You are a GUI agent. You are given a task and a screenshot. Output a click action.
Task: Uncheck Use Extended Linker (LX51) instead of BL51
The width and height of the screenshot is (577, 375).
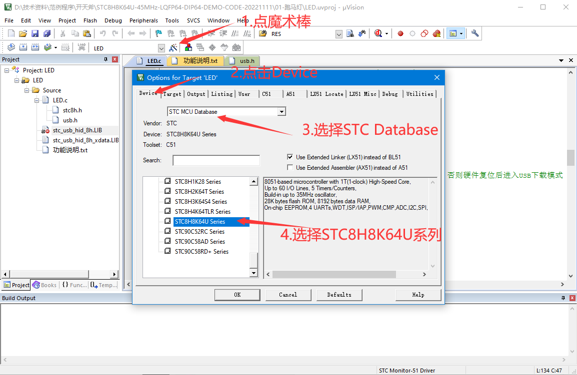pyautogui.click(x=290, y=156)
